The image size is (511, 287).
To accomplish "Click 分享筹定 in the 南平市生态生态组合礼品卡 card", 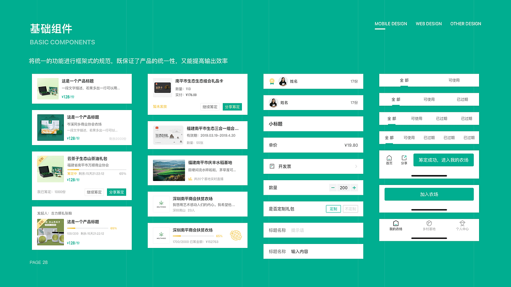I will point(232,107).
